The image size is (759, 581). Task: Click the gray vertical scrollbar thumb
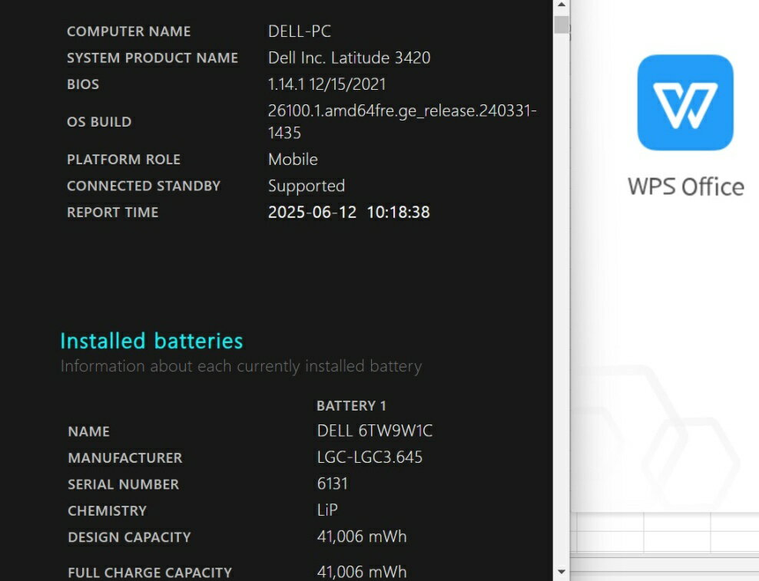click(x=562, y=25)
